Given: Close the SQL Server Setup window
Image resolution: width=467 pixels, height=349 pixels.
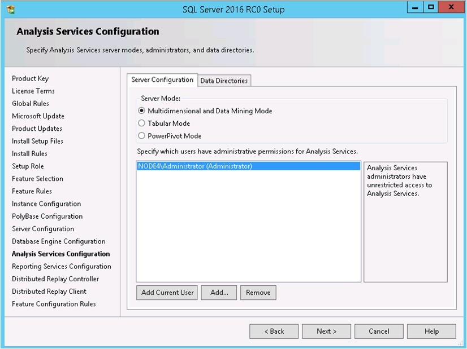Looking at the screenshot, I should pyautogui.click(x=451, y=7).
